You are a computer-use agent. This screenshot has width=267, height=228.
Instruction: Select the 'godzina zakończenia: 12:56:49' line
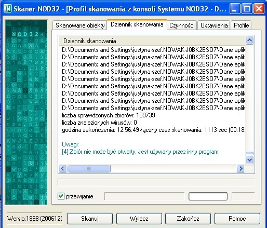point(153,130)
